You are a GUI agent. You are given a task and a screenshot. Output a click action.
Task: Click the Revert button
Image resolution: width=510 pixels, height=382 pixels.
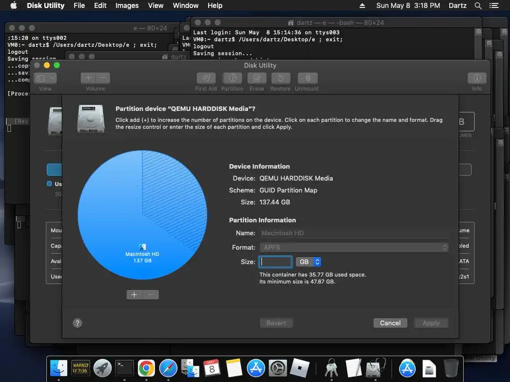(276, 323)
